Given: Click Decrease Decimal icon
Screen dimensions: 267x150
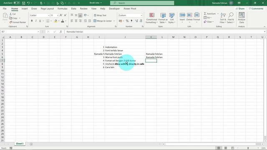Looking at the screenshot, I should pos(141,21).
